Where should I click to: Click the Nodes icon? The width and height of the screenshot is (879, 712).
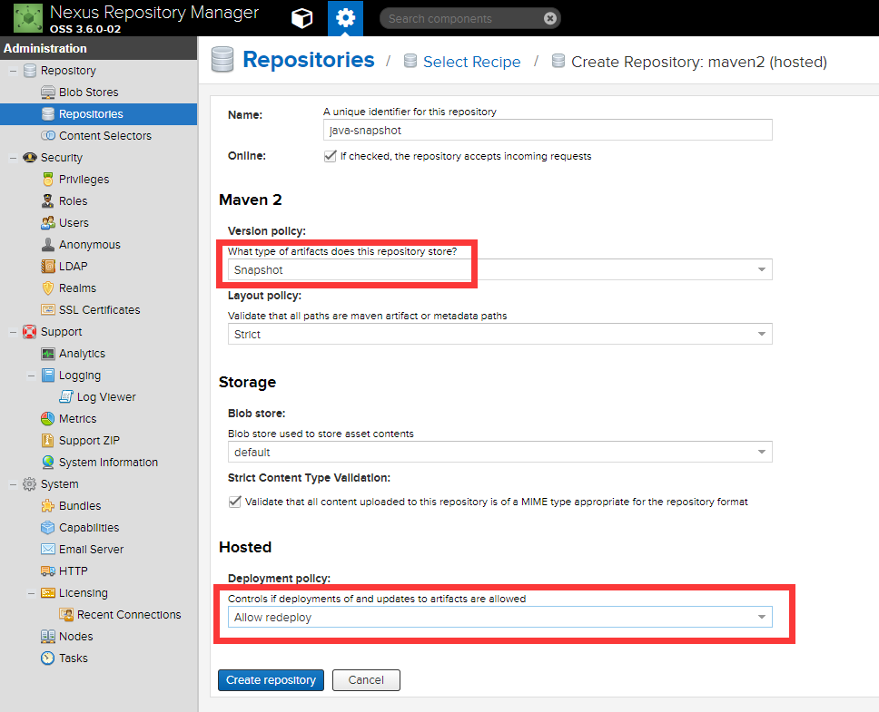[x=48, y=637]
